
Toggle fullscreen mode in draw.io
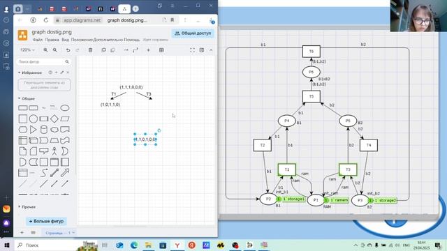click(x=193, y=50)
